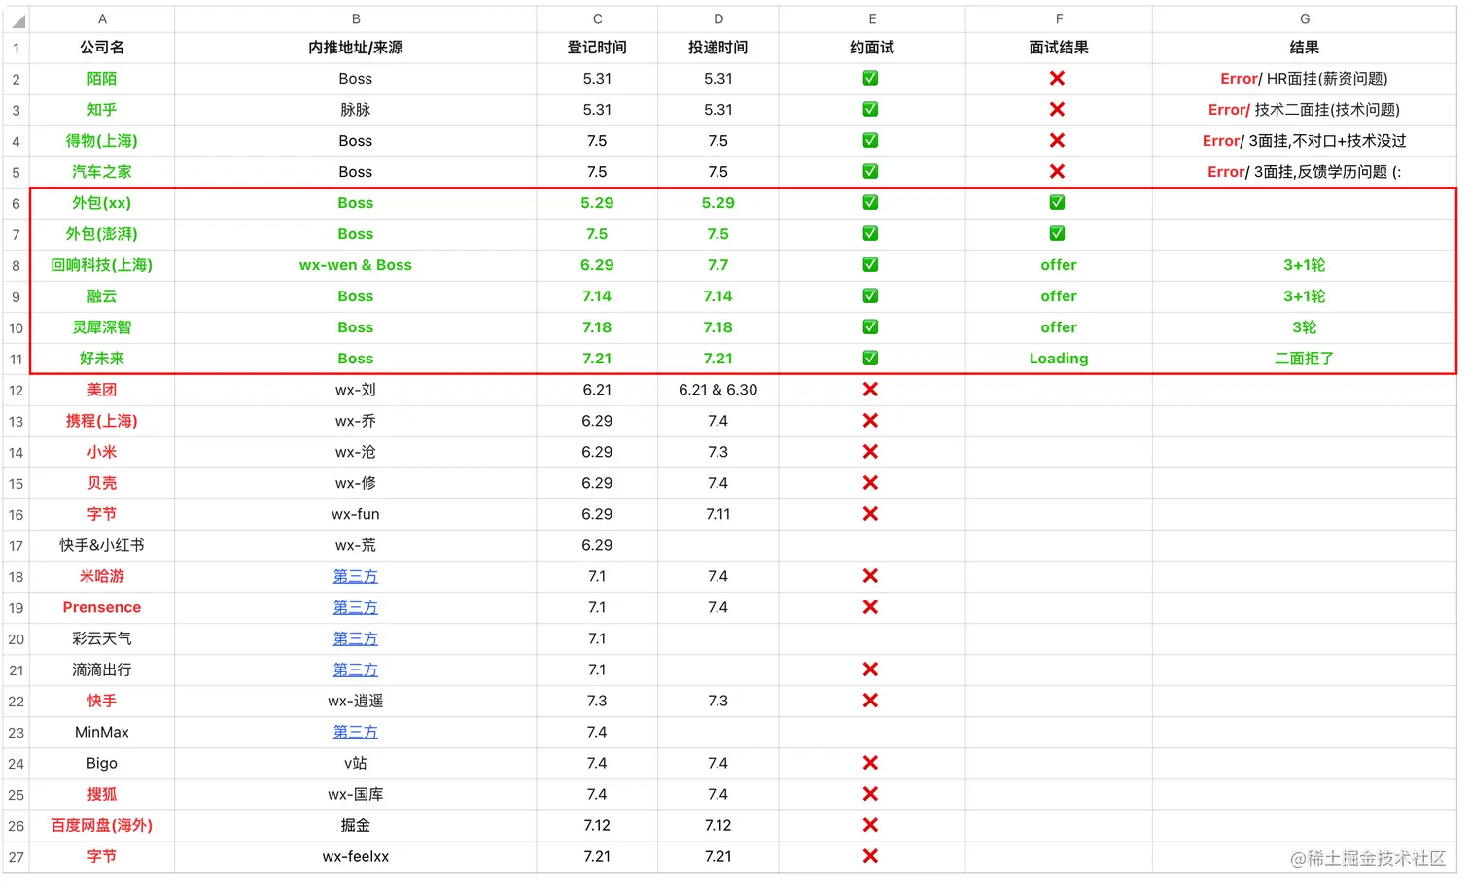The height and width of the screenshot is (892, 1470).
Task: Select the 公司名 header cell
Action: pyautogui.click(x=102, y=48)
